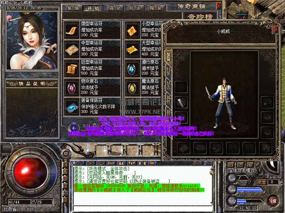Click the shorter blue bar beside W
Image resolution: width=285 pixels, height=213 pixels.
(x=241, y=201)
